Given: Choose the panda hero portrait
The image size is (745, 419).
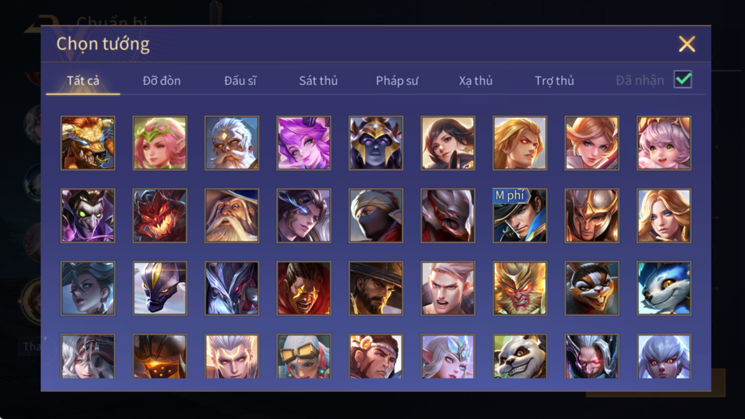Looking at the screenshot, I should (520, 356).
